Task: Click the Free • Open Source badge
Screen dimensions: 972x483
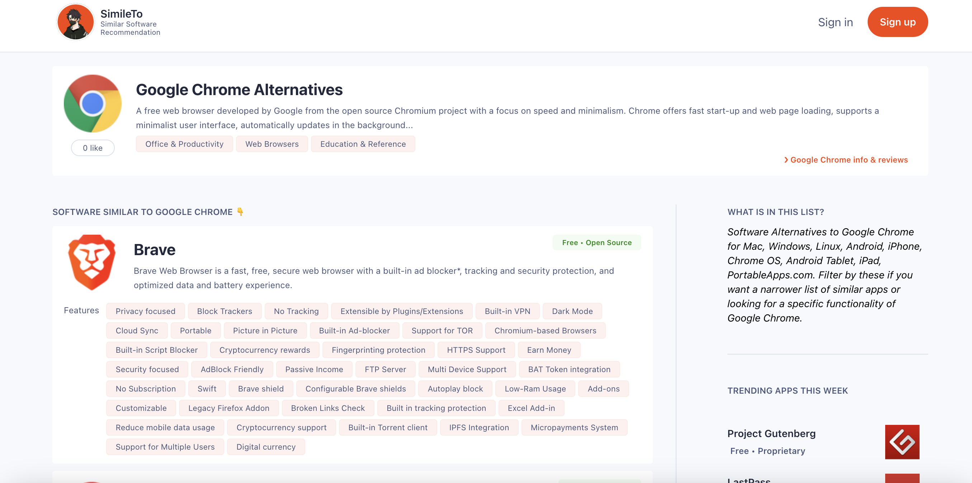Action: [x=596, y=243]
